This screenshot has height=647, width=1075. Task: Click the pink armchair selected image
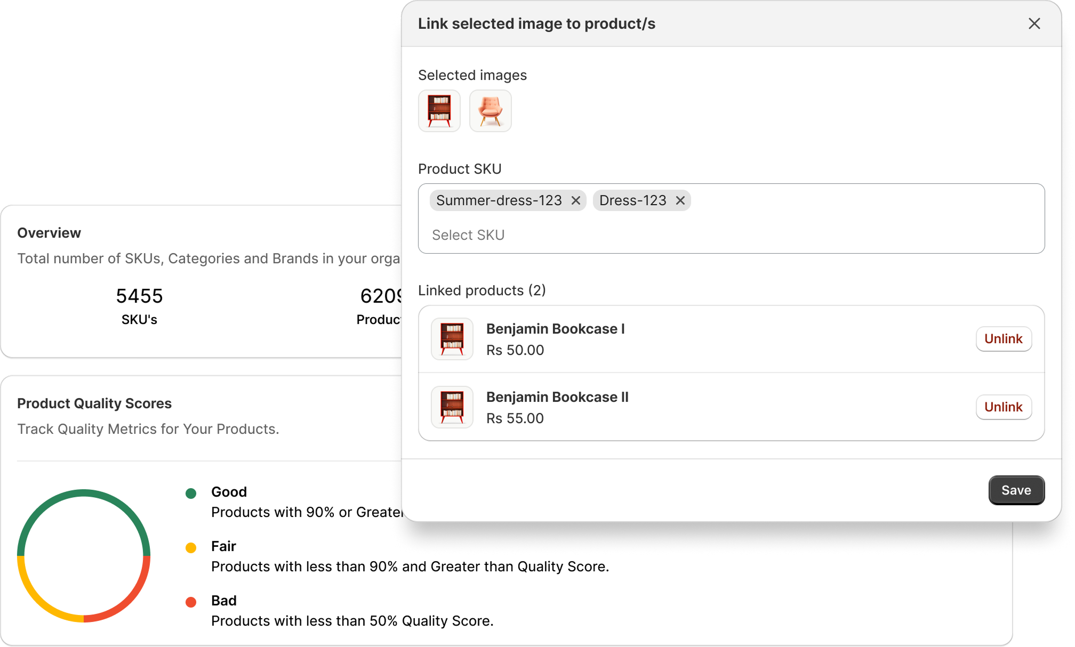coord(491,111)
